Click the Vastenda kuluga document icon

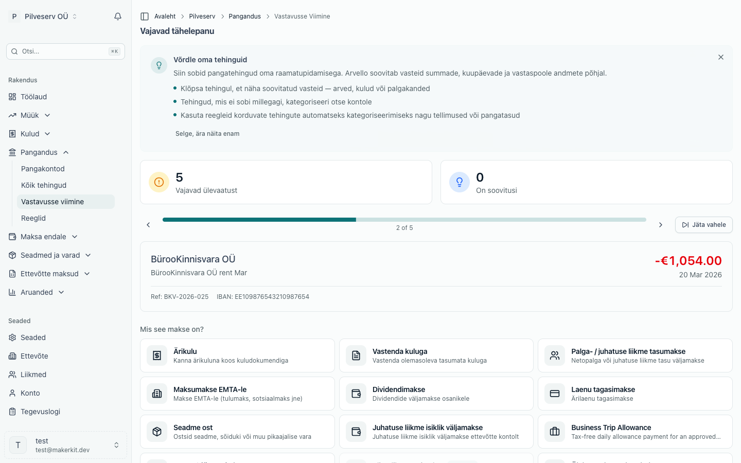pos(356,355)
